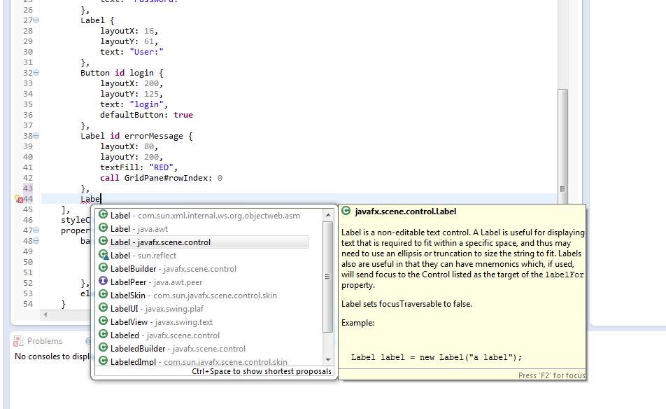Click the proposal list scroll-down arrow
666x409 pixels.
point(328,360)
